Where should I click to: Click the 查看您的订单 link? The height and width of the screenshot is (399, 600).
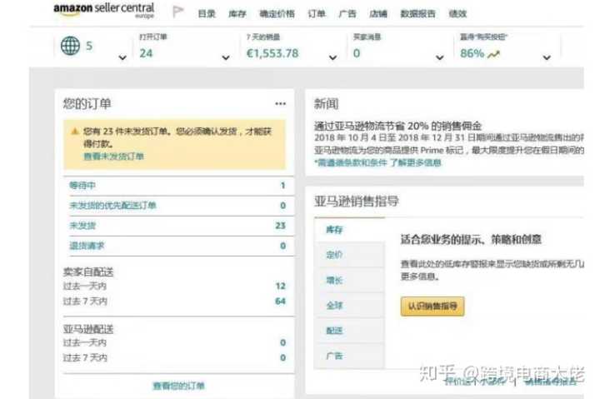pyautogui.click(x=178, y=386)
